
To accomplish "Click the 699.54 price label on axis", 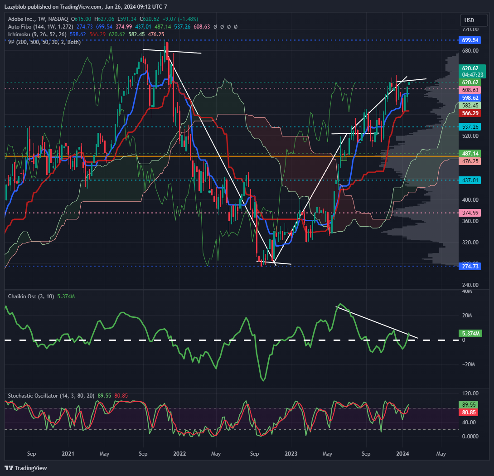I will 470,40.
